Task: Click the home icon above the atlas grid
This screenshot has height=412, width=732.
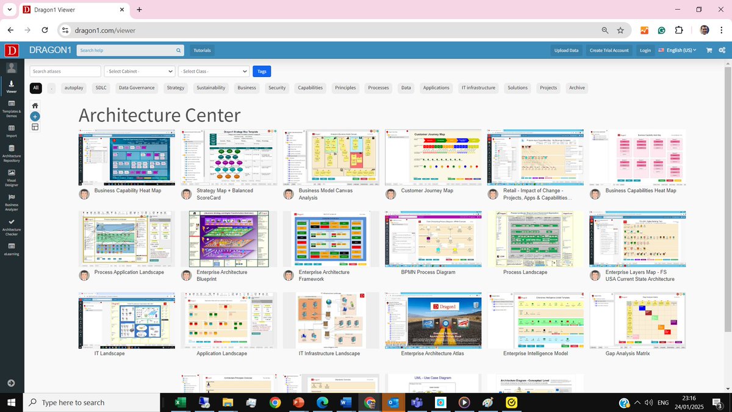Action: (x=35, y=105)
